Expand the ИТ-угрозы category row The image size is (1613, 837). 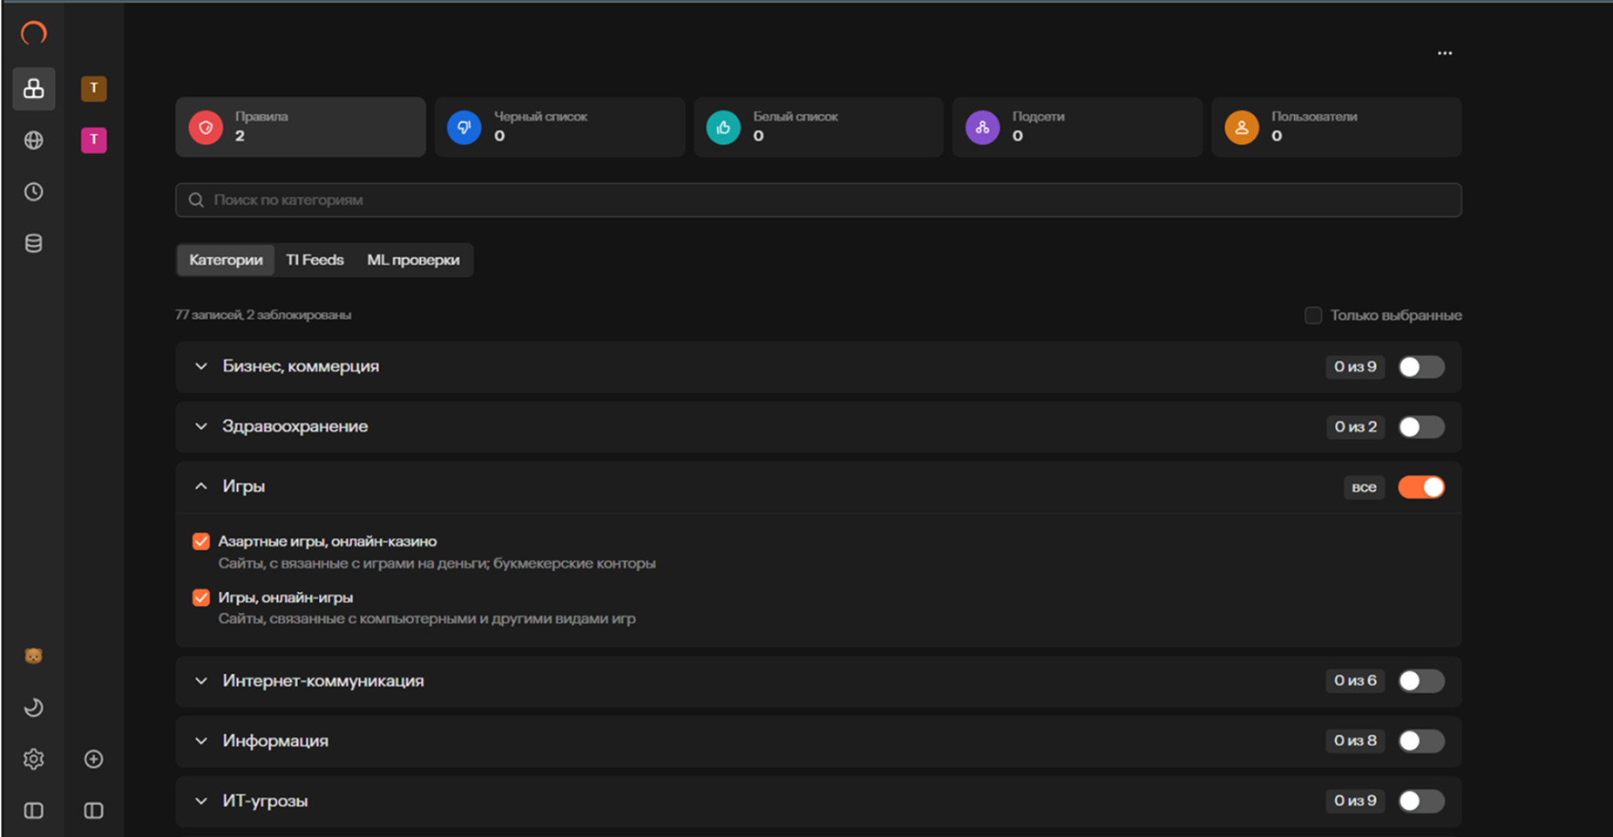(x=201, y=801)
